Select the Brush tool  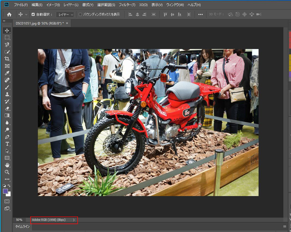pos(7,87)
